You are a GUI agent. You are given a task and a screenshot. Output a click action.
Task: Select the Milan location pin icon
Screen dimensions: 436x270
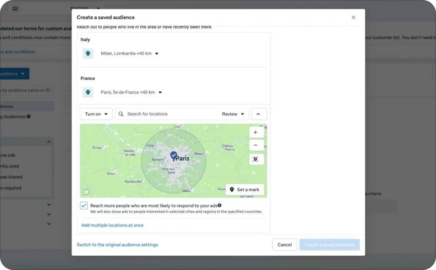pos(88,53)
